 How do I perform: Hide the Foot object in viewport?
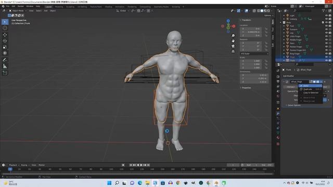(326, 26)
